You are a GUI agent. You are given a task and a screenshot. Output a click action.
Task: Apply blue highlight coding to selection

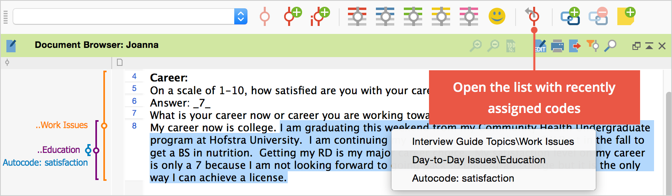point(385,16)
